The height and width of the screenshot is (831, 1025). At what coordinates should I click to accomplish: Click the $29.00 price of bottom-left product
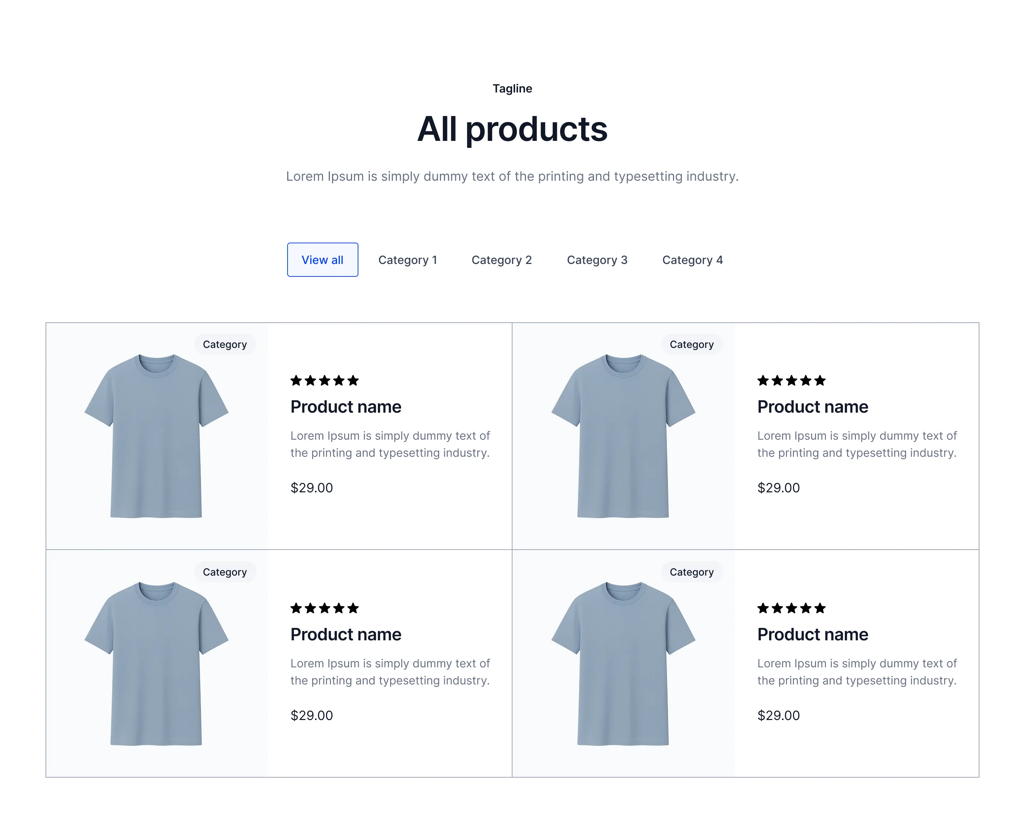[x=312, y=715]
